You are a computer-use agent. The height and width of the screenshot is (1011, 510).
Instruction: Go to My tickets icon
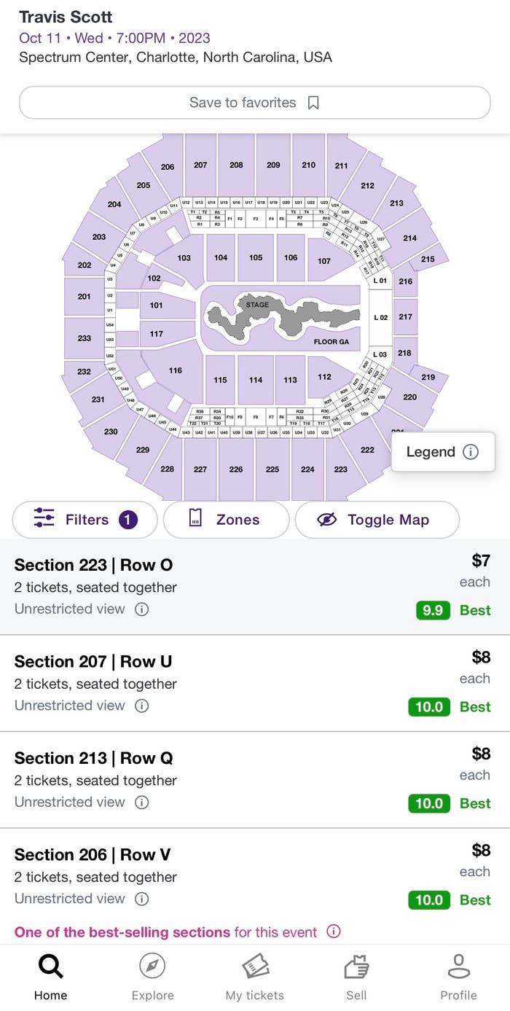pyautogui.click(x=255, y=967)
